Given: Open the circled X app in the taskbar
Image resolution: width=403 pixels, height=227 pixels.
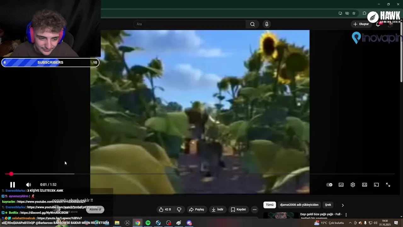Looking at the screenshot, I should click(127, 223).
